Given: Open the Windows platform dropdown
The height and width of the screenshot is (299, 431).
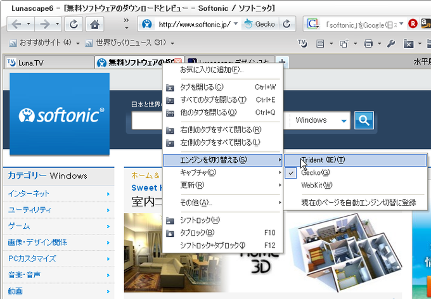Looking at the screenshot, I should tap(321, 120).
